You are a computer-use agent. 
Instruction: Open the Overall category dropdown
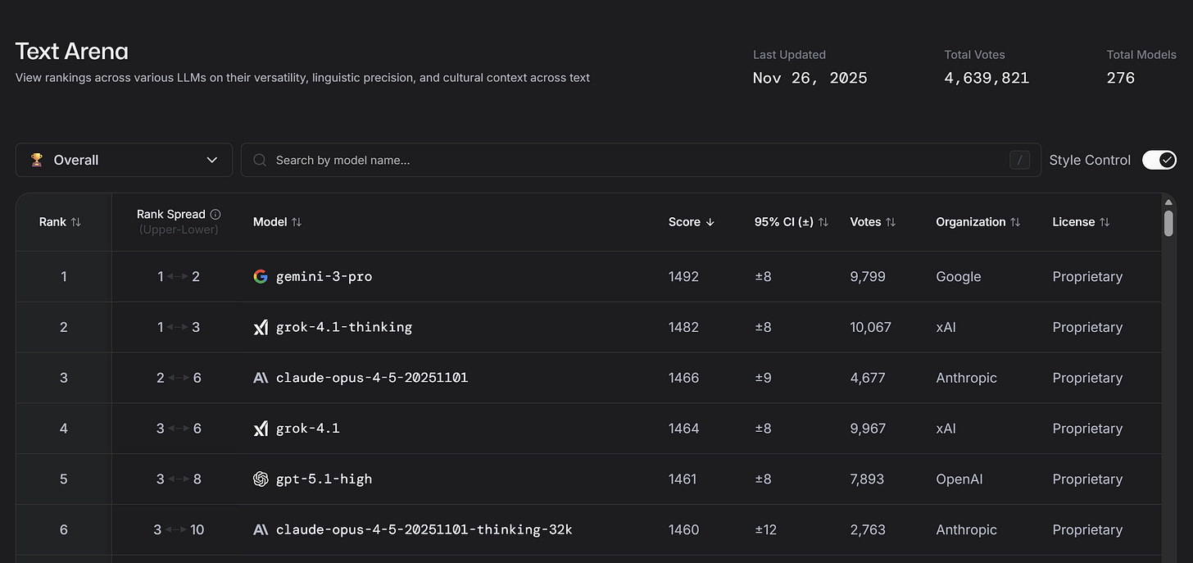point(124,160)
